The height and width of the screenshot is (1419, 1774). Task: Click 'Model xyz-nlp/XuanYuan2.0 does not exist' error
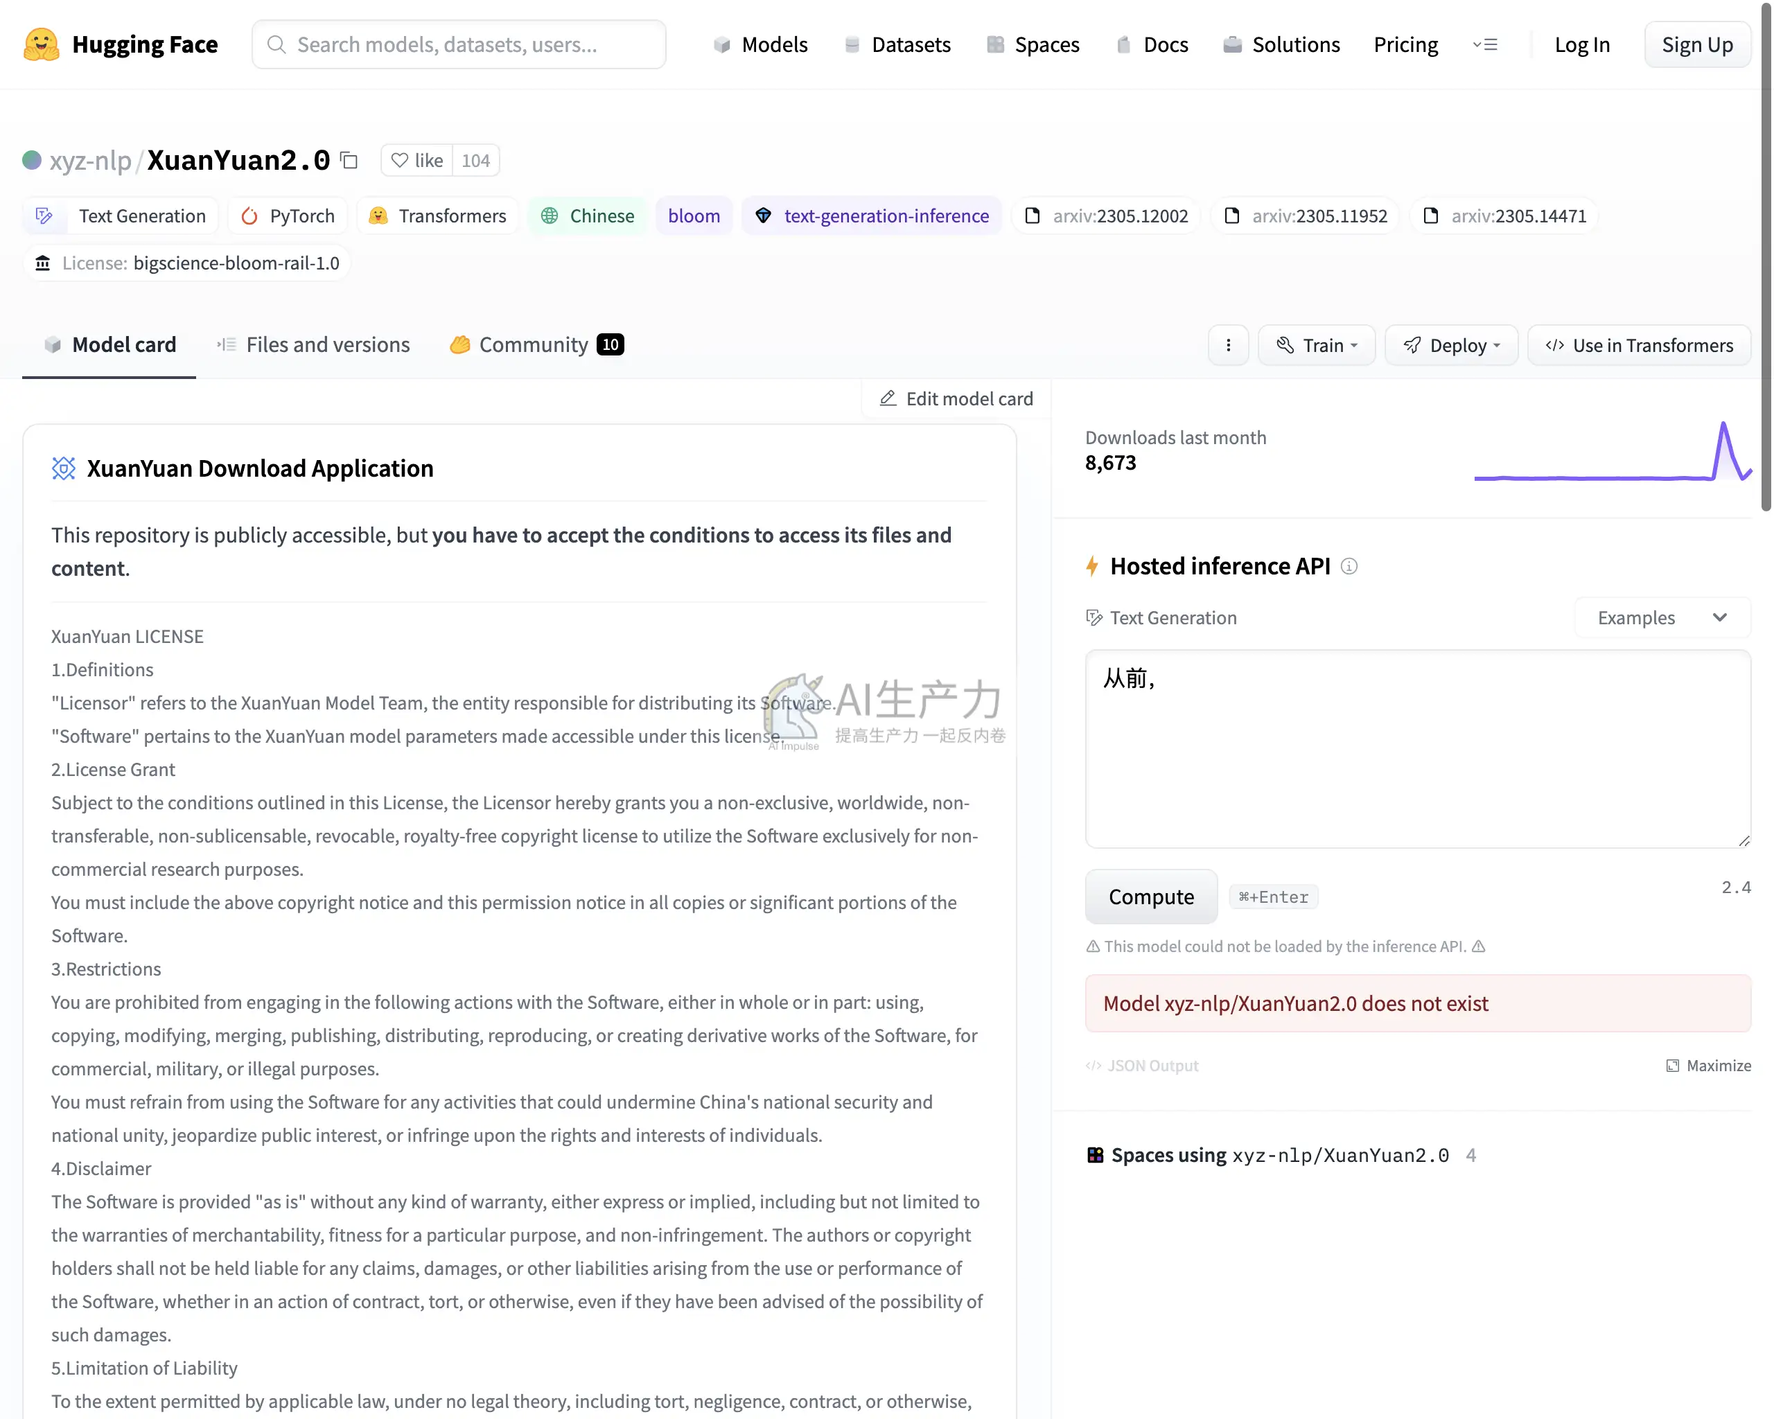tap(1418, 1003)
